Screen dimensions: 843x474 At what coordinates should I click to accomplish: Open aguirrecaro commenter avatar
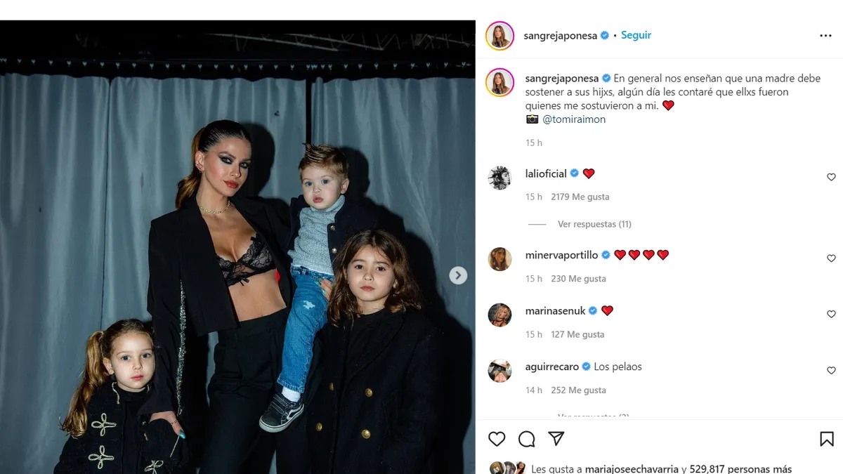[499, 371]
